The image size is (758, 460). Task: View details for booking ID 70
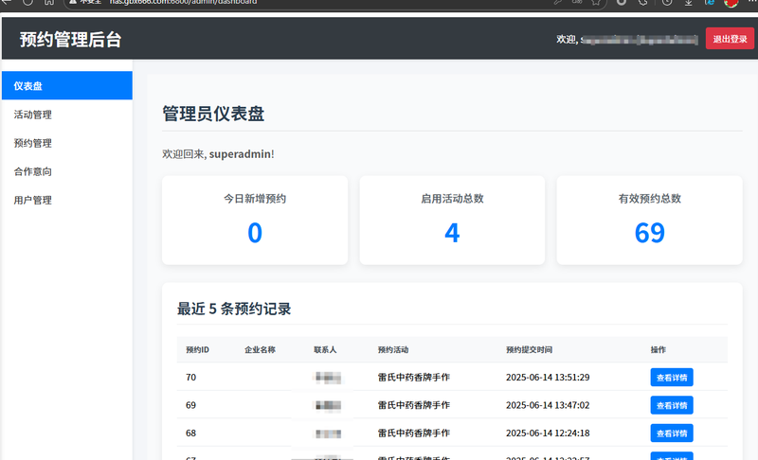tap(672, 377)
